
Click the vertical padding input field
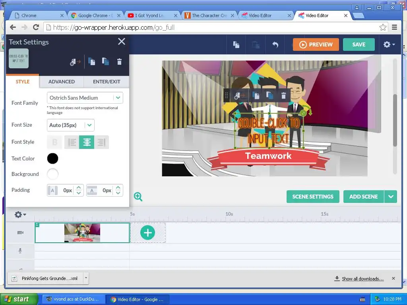(105, 190)
